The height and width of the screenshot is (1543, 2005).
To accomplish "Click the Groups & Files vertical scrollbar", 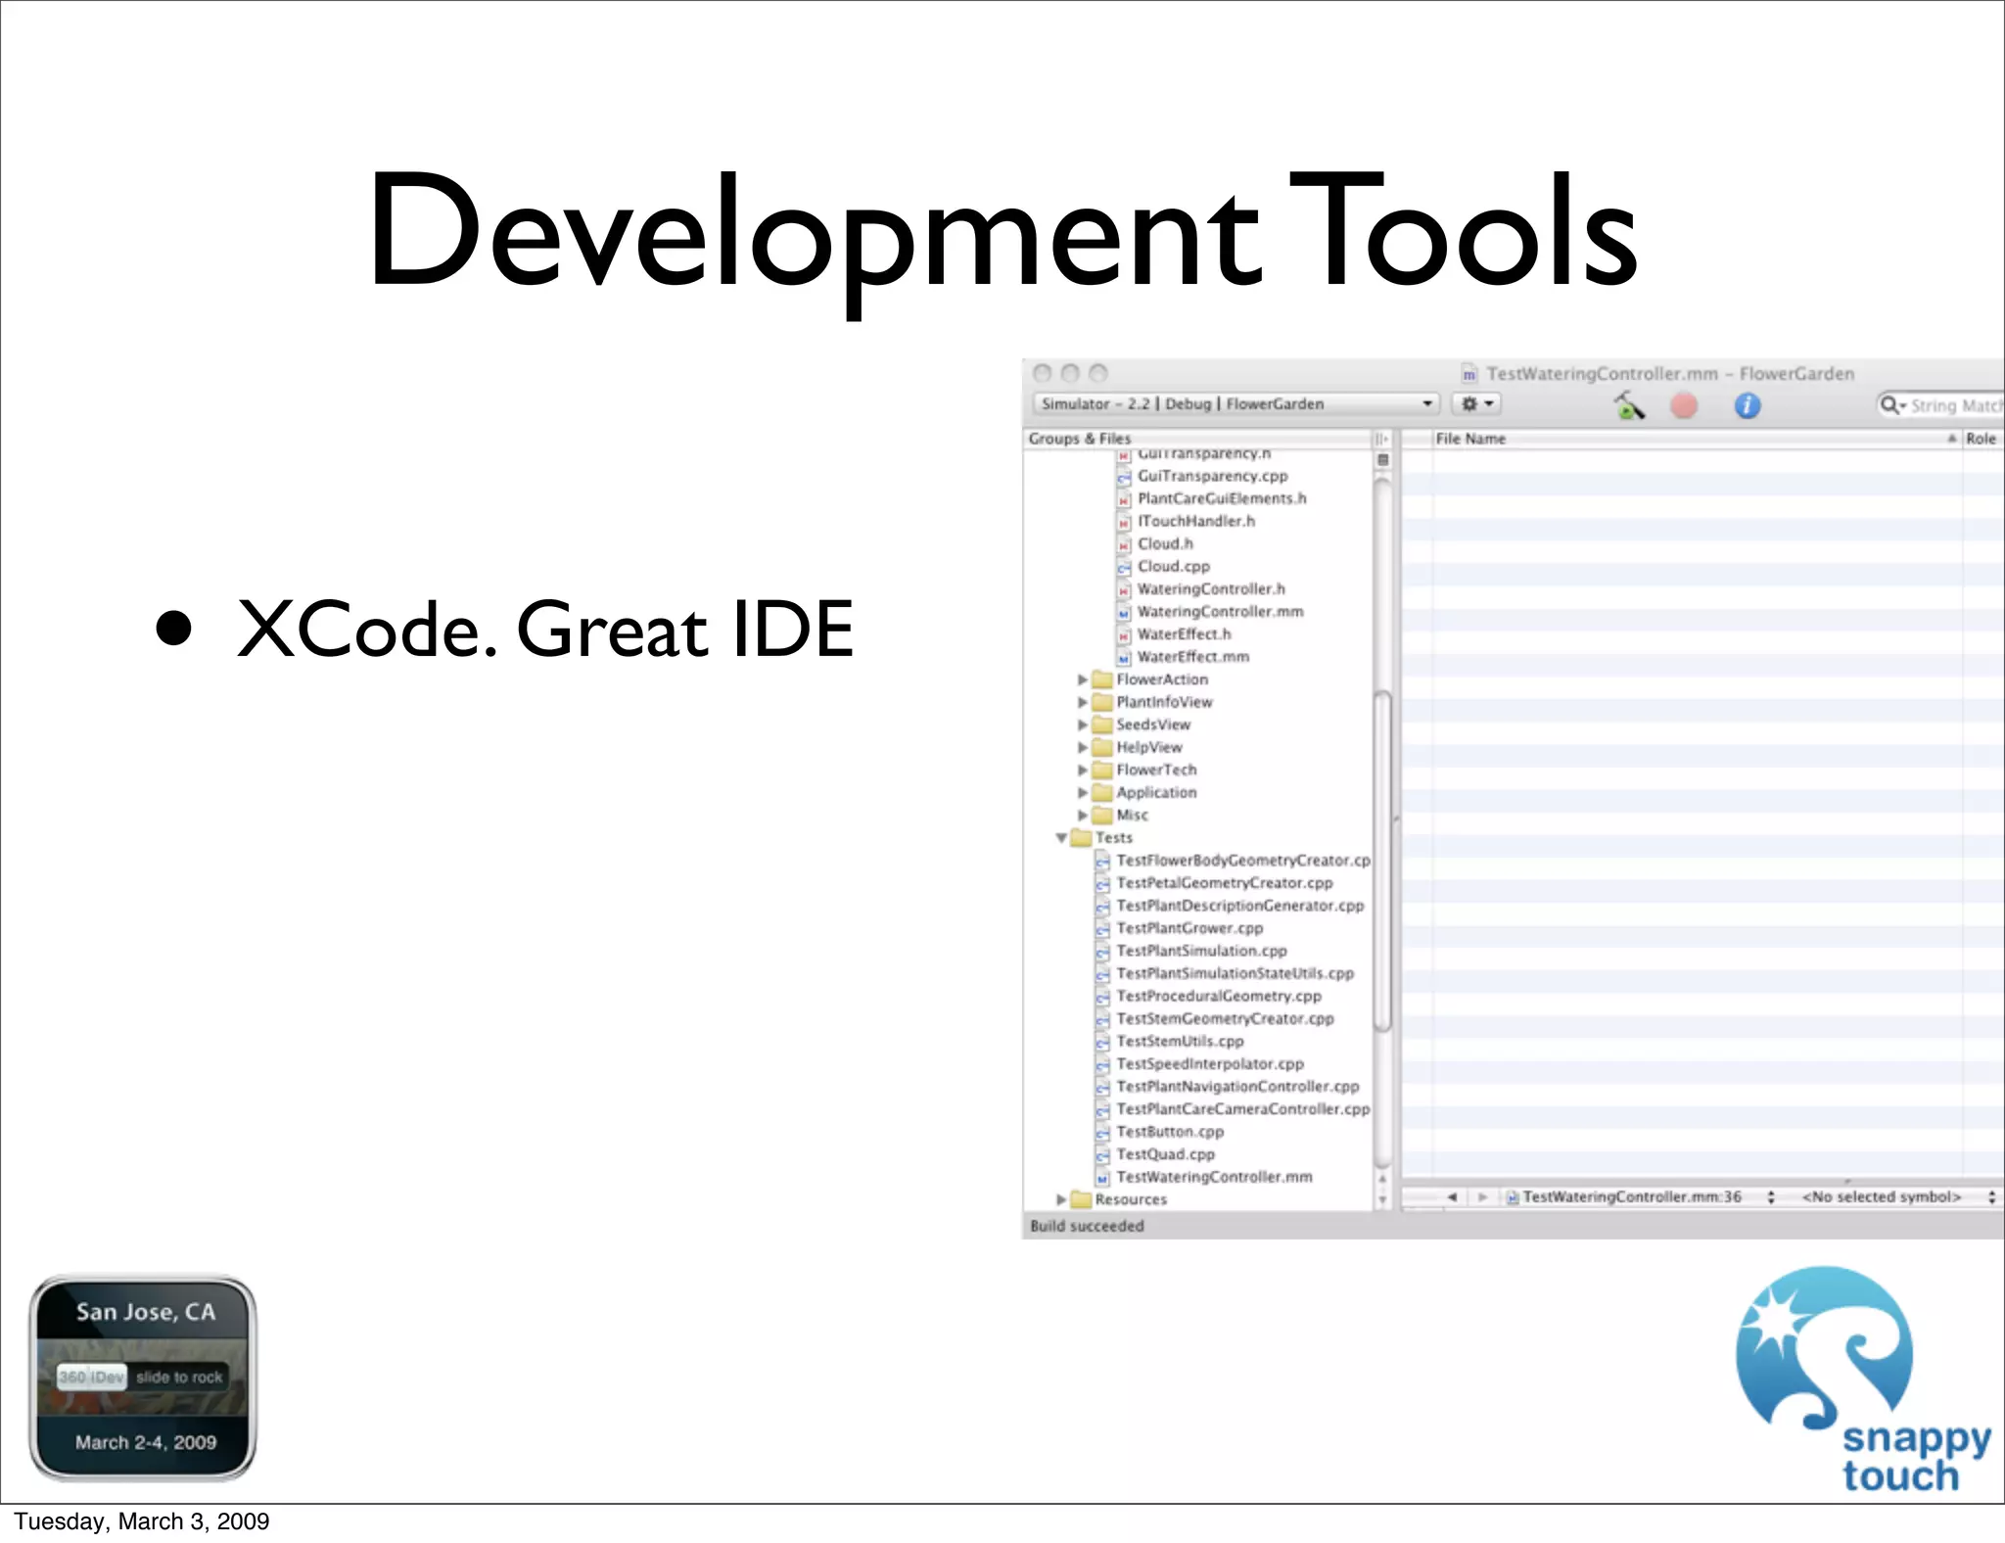I will 1382,862.
